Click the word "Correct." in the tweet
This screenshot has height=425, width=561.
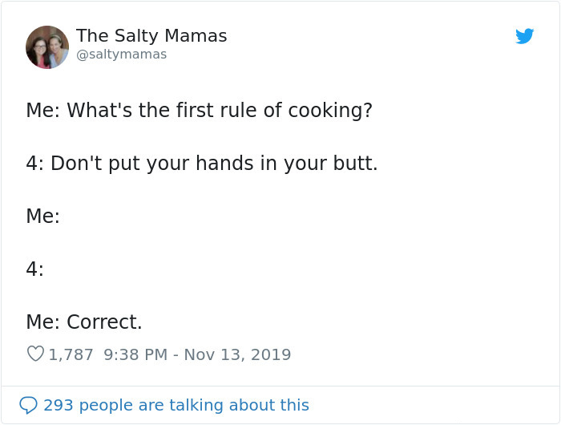pos(104,322)
